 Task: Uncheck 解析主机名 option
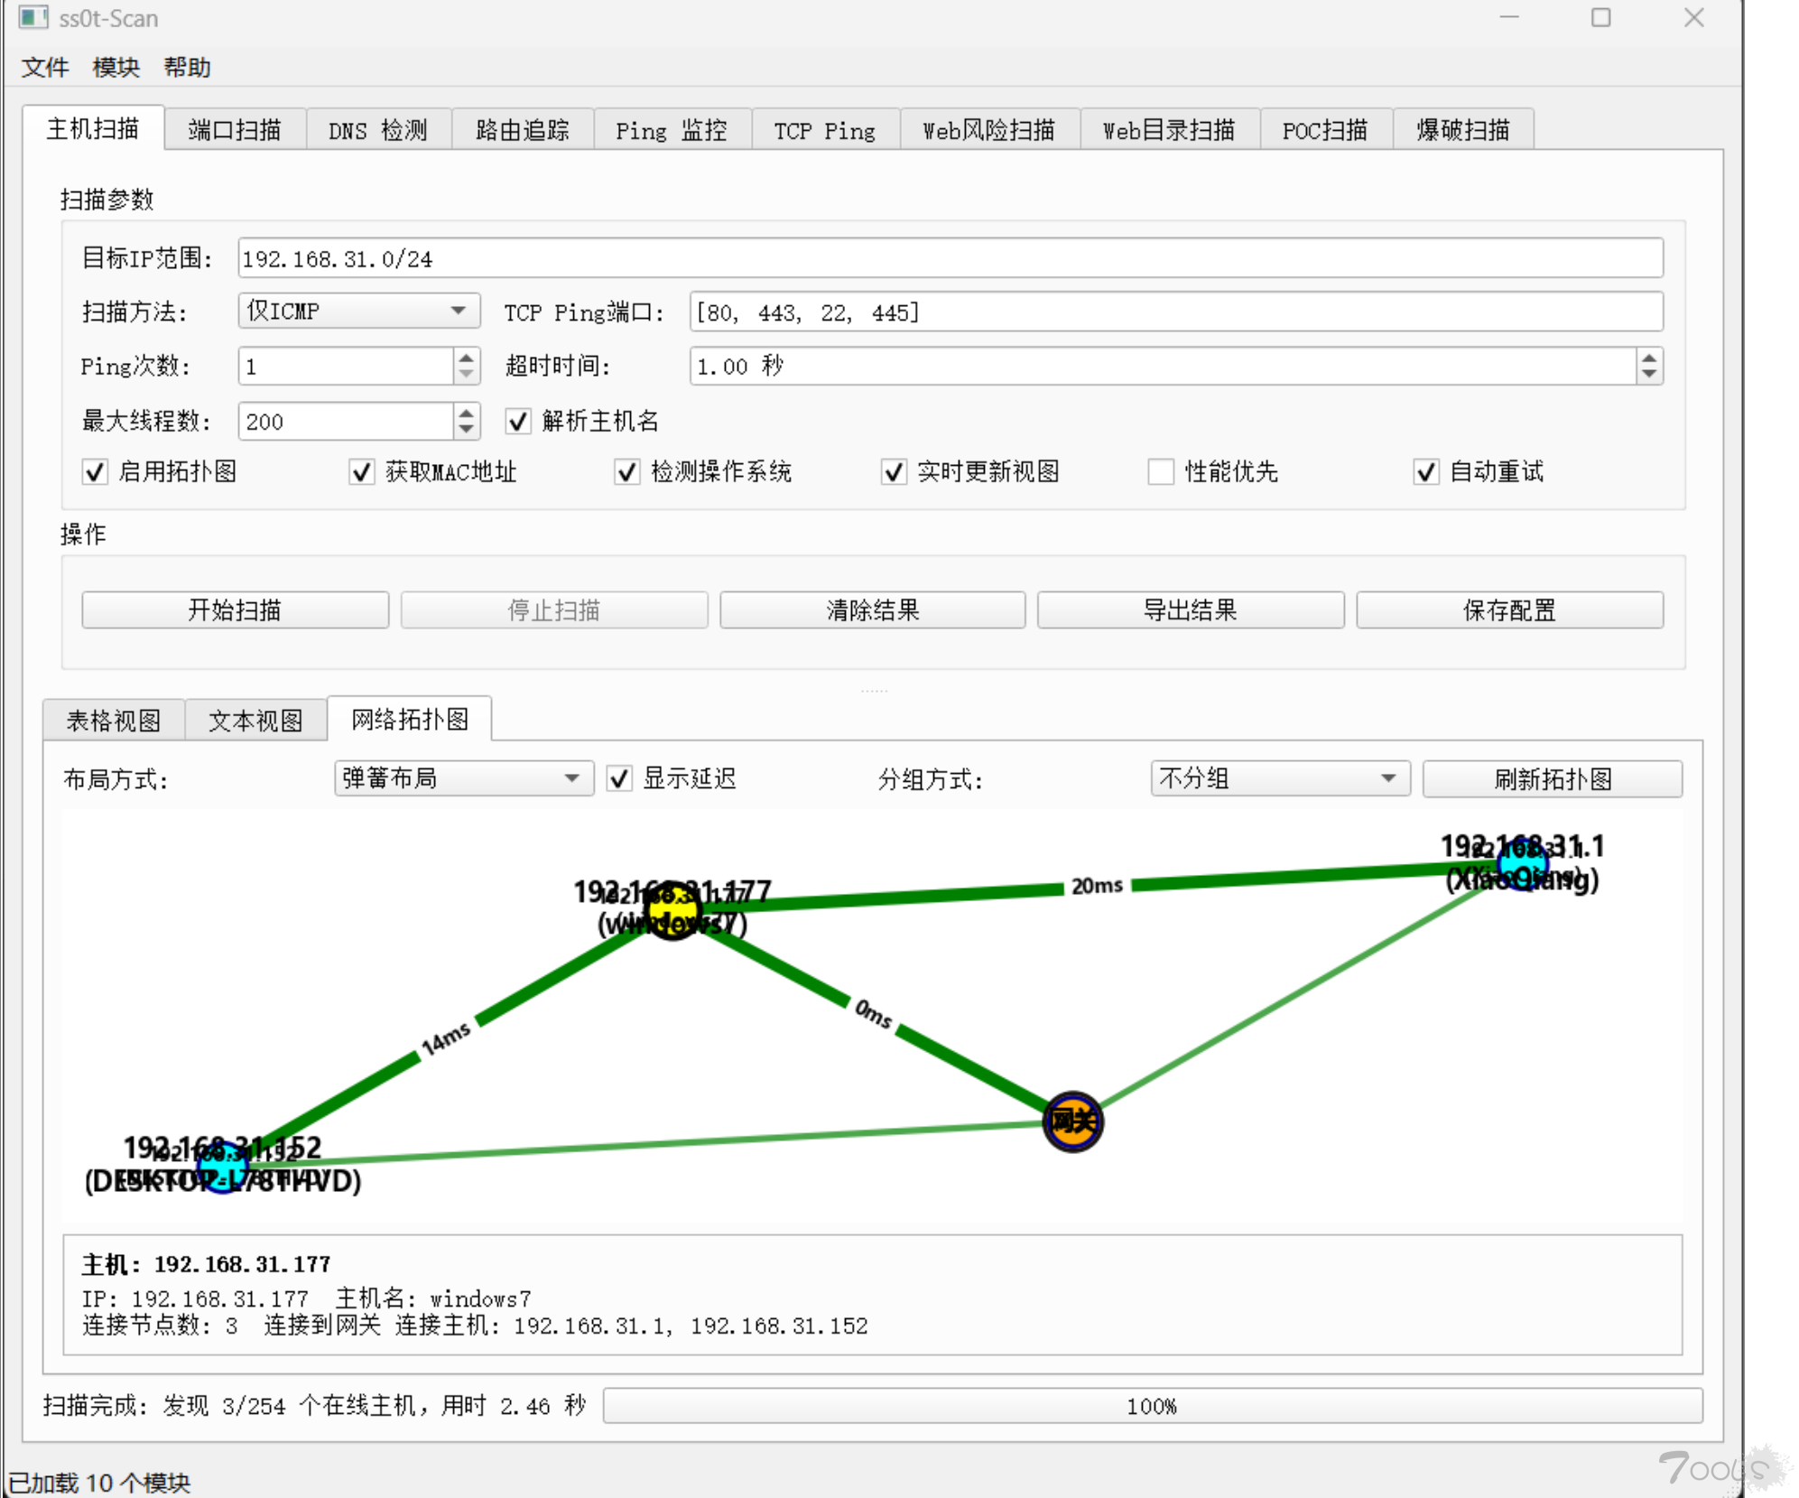click(518, 421)
